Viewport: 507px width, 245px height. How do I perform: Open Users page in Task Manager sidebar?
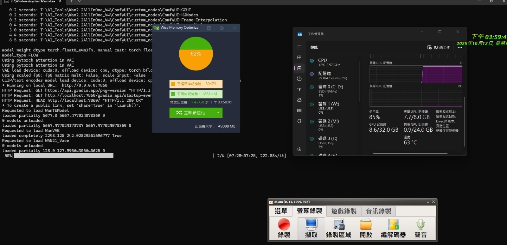click(x=299, y=100)
